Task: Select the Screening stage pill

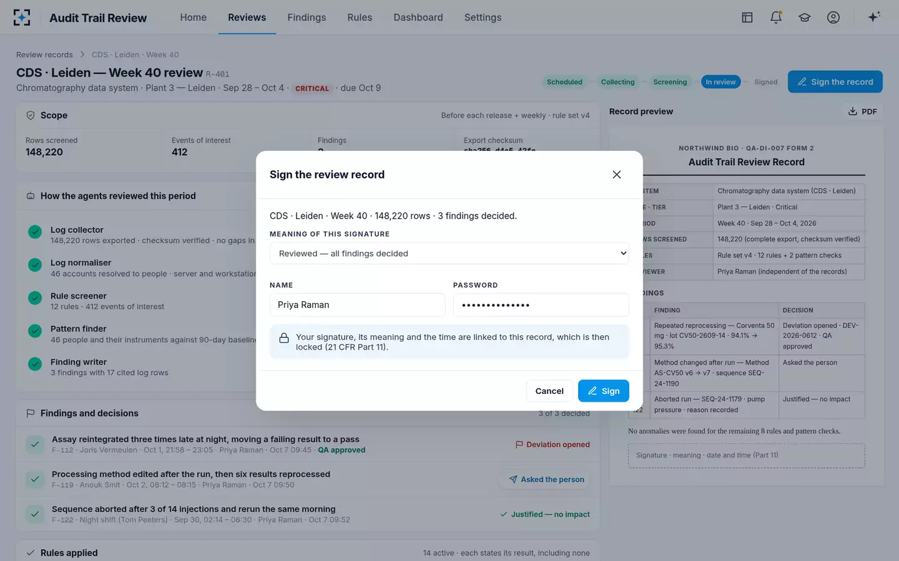Action: coord(670,82)
